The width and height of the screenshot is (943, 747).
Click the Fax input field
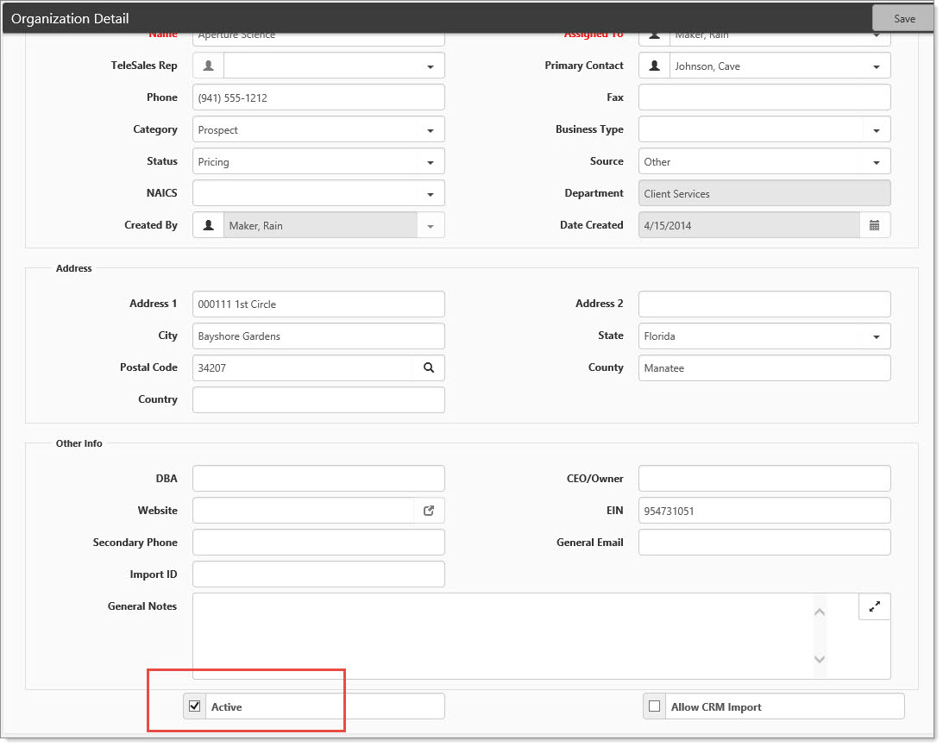click(764, 97)
